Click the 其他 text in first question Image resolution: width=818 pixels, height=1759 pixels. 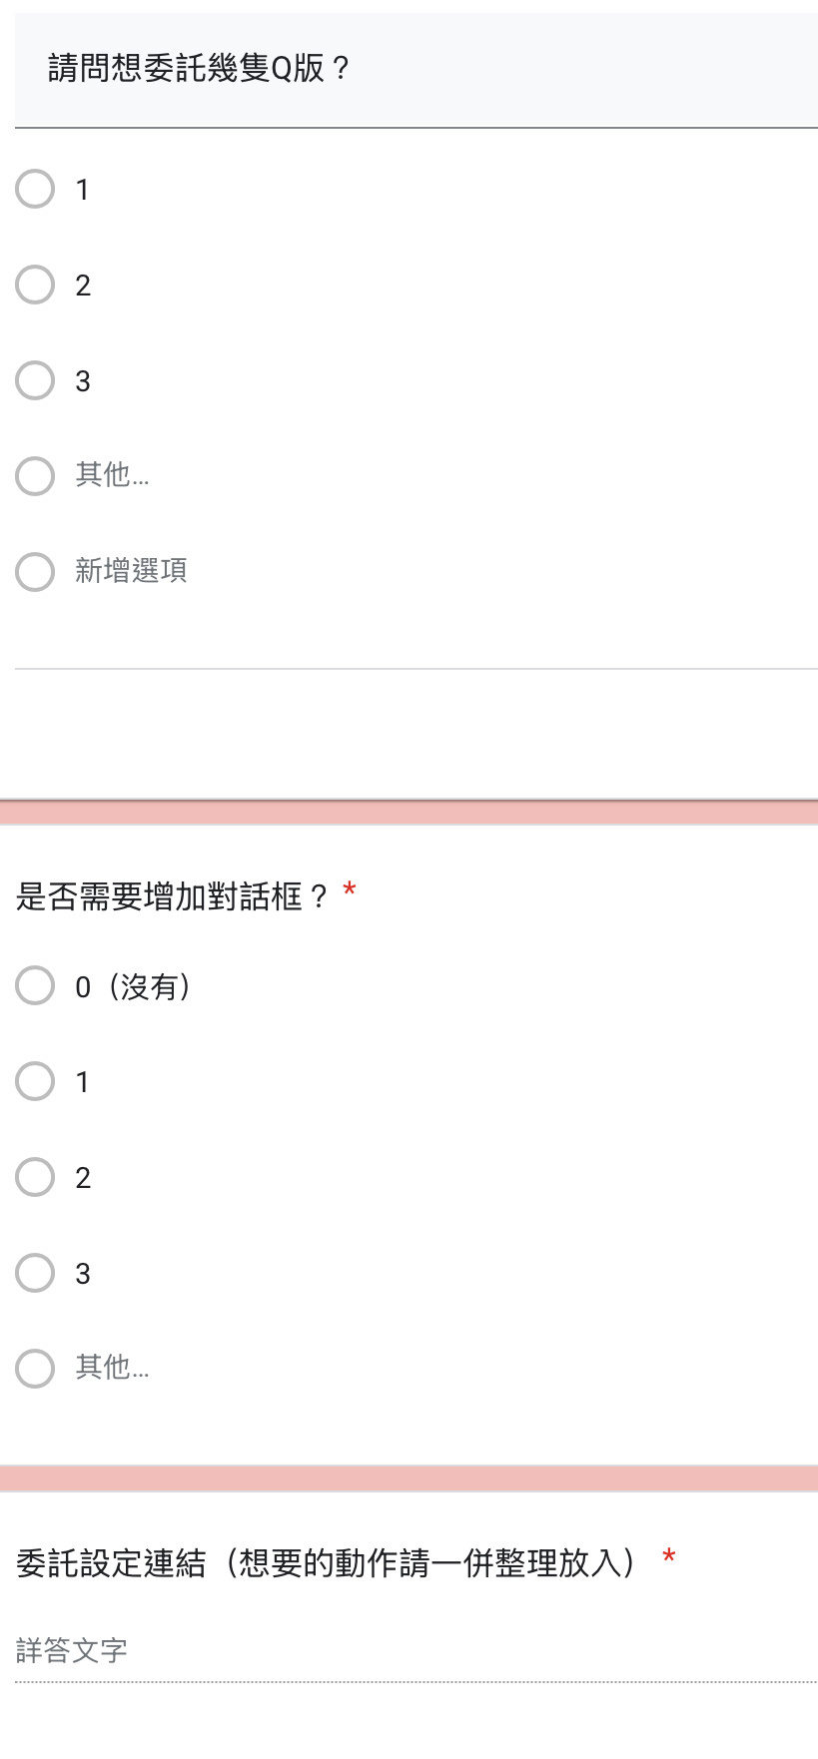[112, 475]
